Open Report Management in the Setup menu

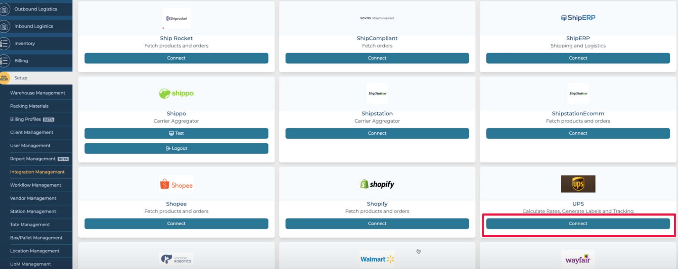(x=33, y=159)
